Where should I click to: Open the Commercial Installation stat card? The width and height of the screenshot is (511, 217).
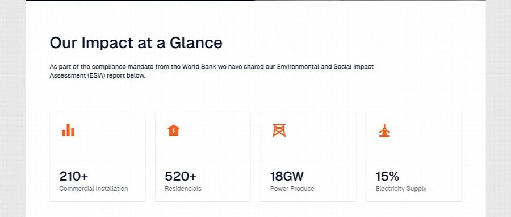[98, 156]
